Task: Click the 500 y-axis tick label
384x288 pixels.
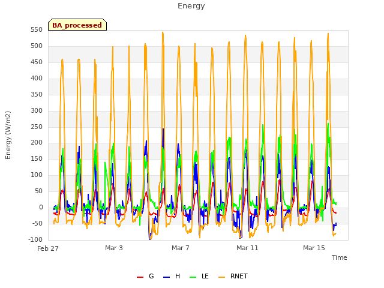Action: point(37,46)
